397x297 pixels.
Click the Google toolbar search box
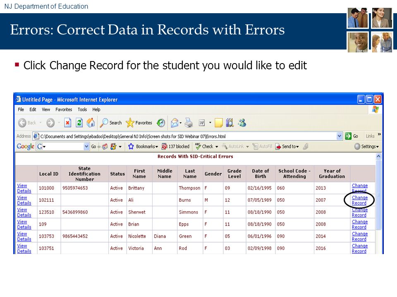click(x=62, y=146)
